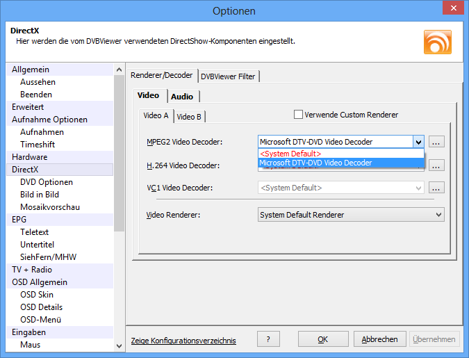This screenshot has width=469, height=358.
Task: Click the Abbrechen button
Action: coord(379,339)
